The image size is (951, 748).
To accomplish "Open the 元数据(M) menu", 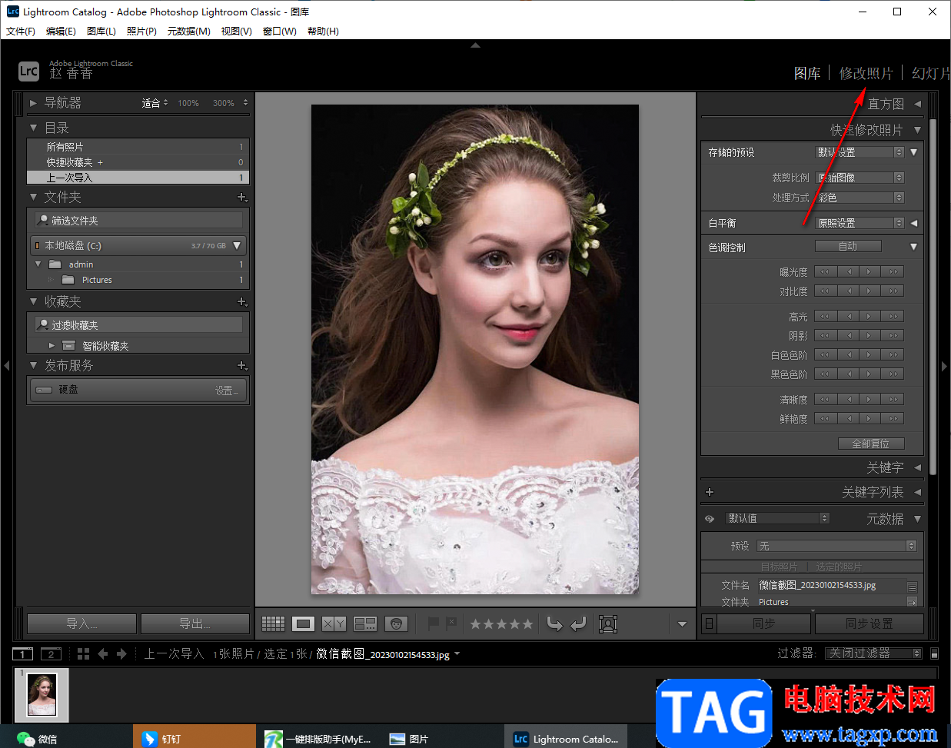I will tap(188, 32).
